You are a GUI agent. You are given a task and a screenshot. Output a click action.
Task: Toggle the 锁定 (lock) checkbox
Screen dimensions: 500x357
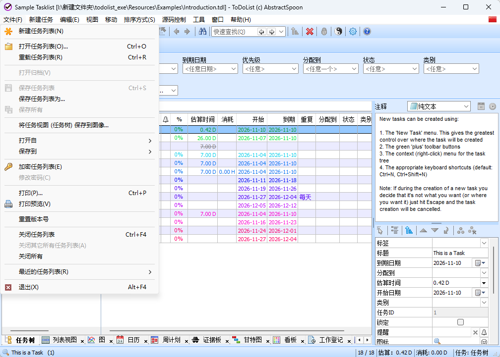tap(460, 322)
